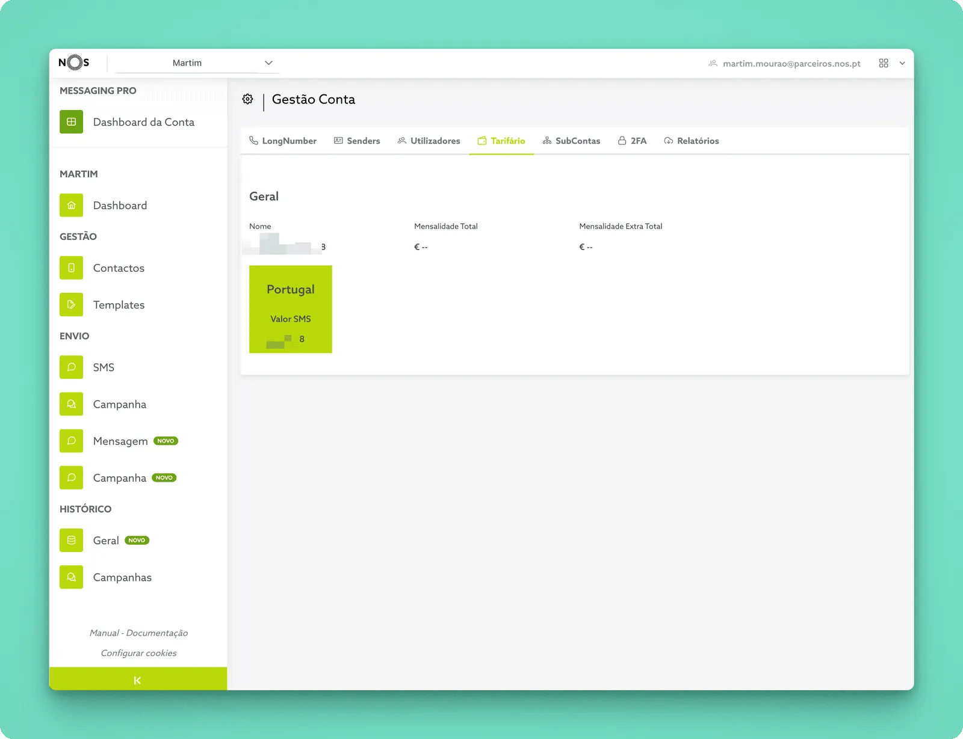The height and width of the screenshot is (739, 963).
Task: Click the user email martim.mourao@parceiros.nos.pt
Action: (791, 63)
